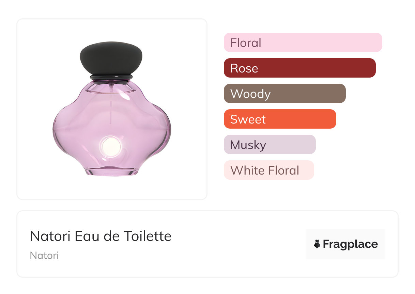Select the brown Woody accord bar
Image resolution: width=415 pixels, height=294 pixels.
pos(285,94)
